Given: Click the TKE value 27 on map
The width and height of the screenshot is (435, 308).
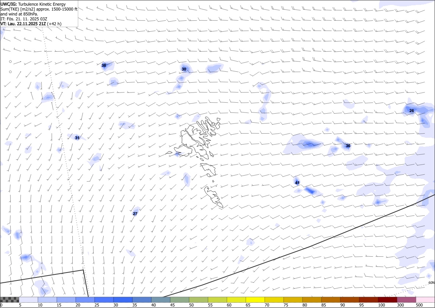Looking at the screenshot, I should coord(135,214).
